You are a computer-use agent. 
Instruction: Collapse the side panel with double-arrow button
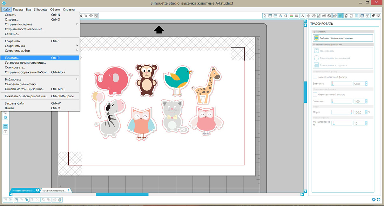coord(305,21)
